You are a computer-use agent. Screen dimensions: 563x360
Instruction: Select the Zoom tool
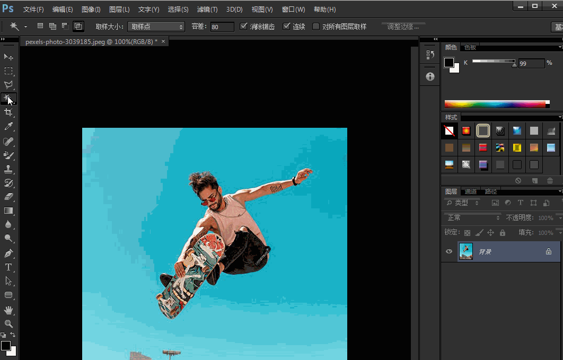pyautogui.click(x=8, y=323)
